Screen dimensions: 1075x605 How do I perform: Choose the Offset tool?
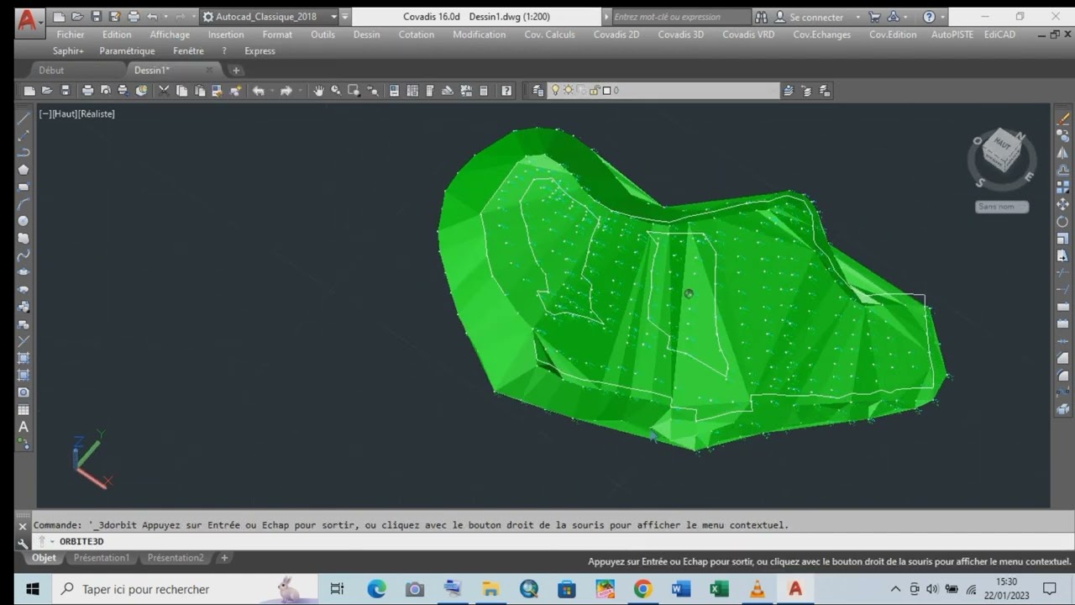(1063, 170)
